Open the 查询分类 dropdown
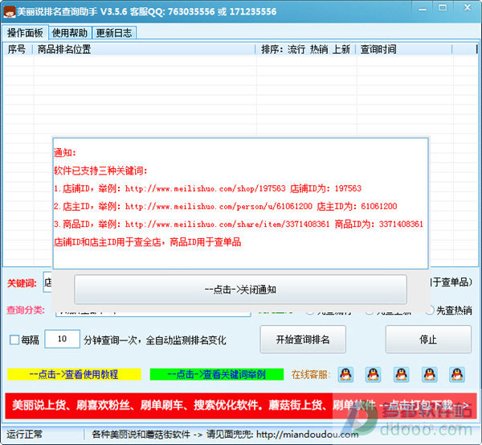This screenshot has height=445, width=482. point(153,313)
